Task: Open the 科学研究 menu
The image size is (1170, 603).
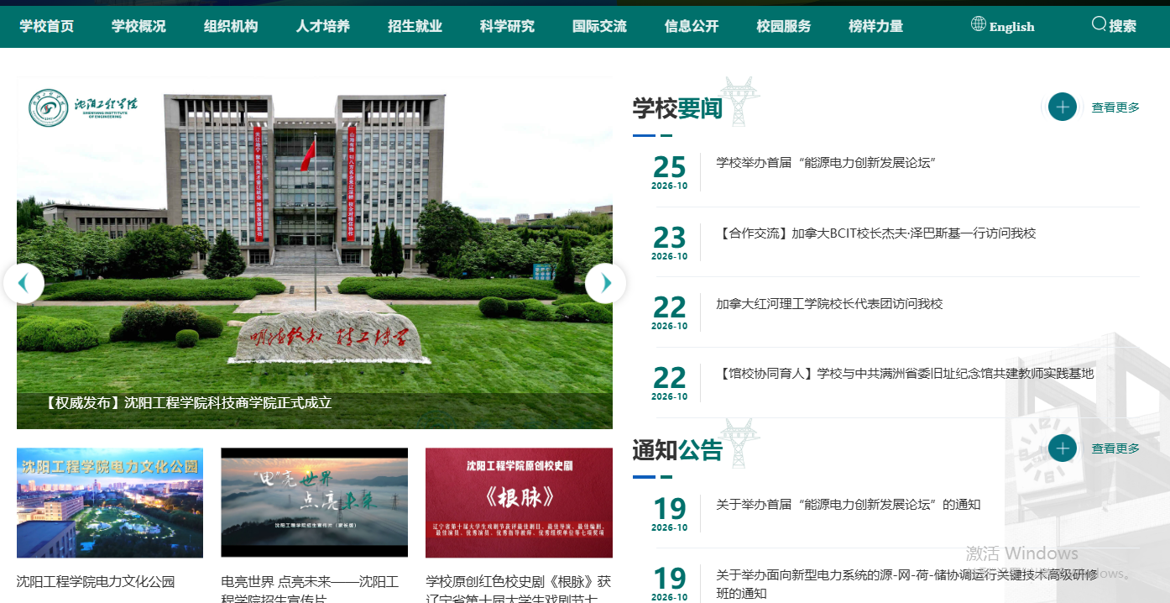Action: [507, 26]
